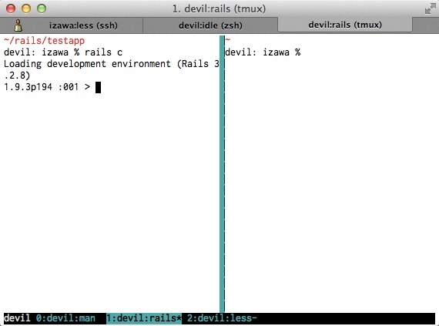This screenshot has width=439, height=326.
Task: Click the devil session name in status bar
Action: (17, 318)
